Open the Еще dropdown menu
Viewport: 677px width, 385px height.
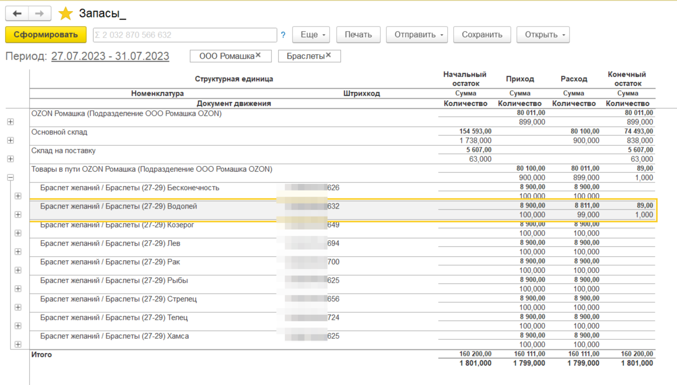point(311,35)
